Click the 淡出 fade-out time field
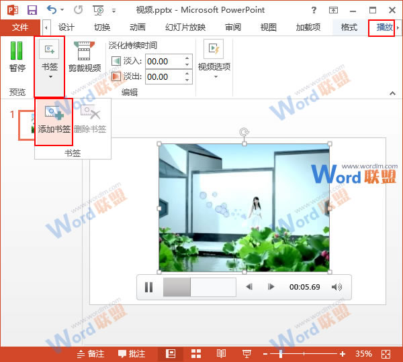 (x=165, y=76)
